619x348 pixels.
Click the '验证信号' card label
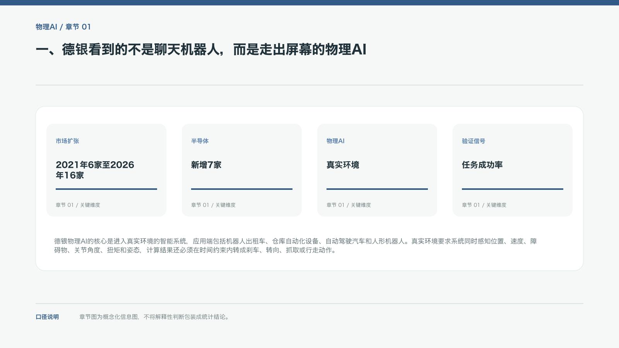474,141
